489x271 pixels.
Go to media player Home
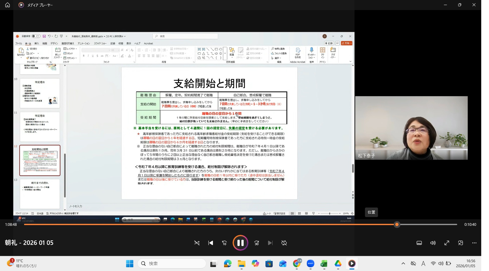click(x=8, y=5)
